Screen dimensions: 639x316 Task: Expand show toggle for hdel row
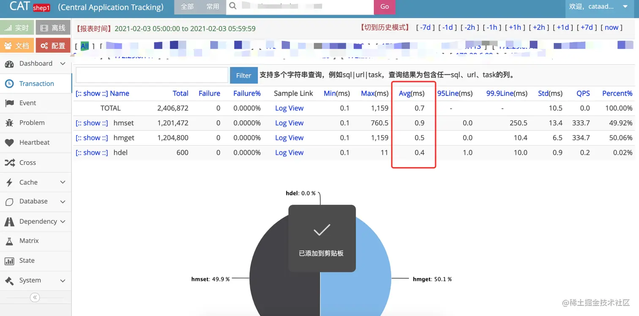tap(92, 153)
